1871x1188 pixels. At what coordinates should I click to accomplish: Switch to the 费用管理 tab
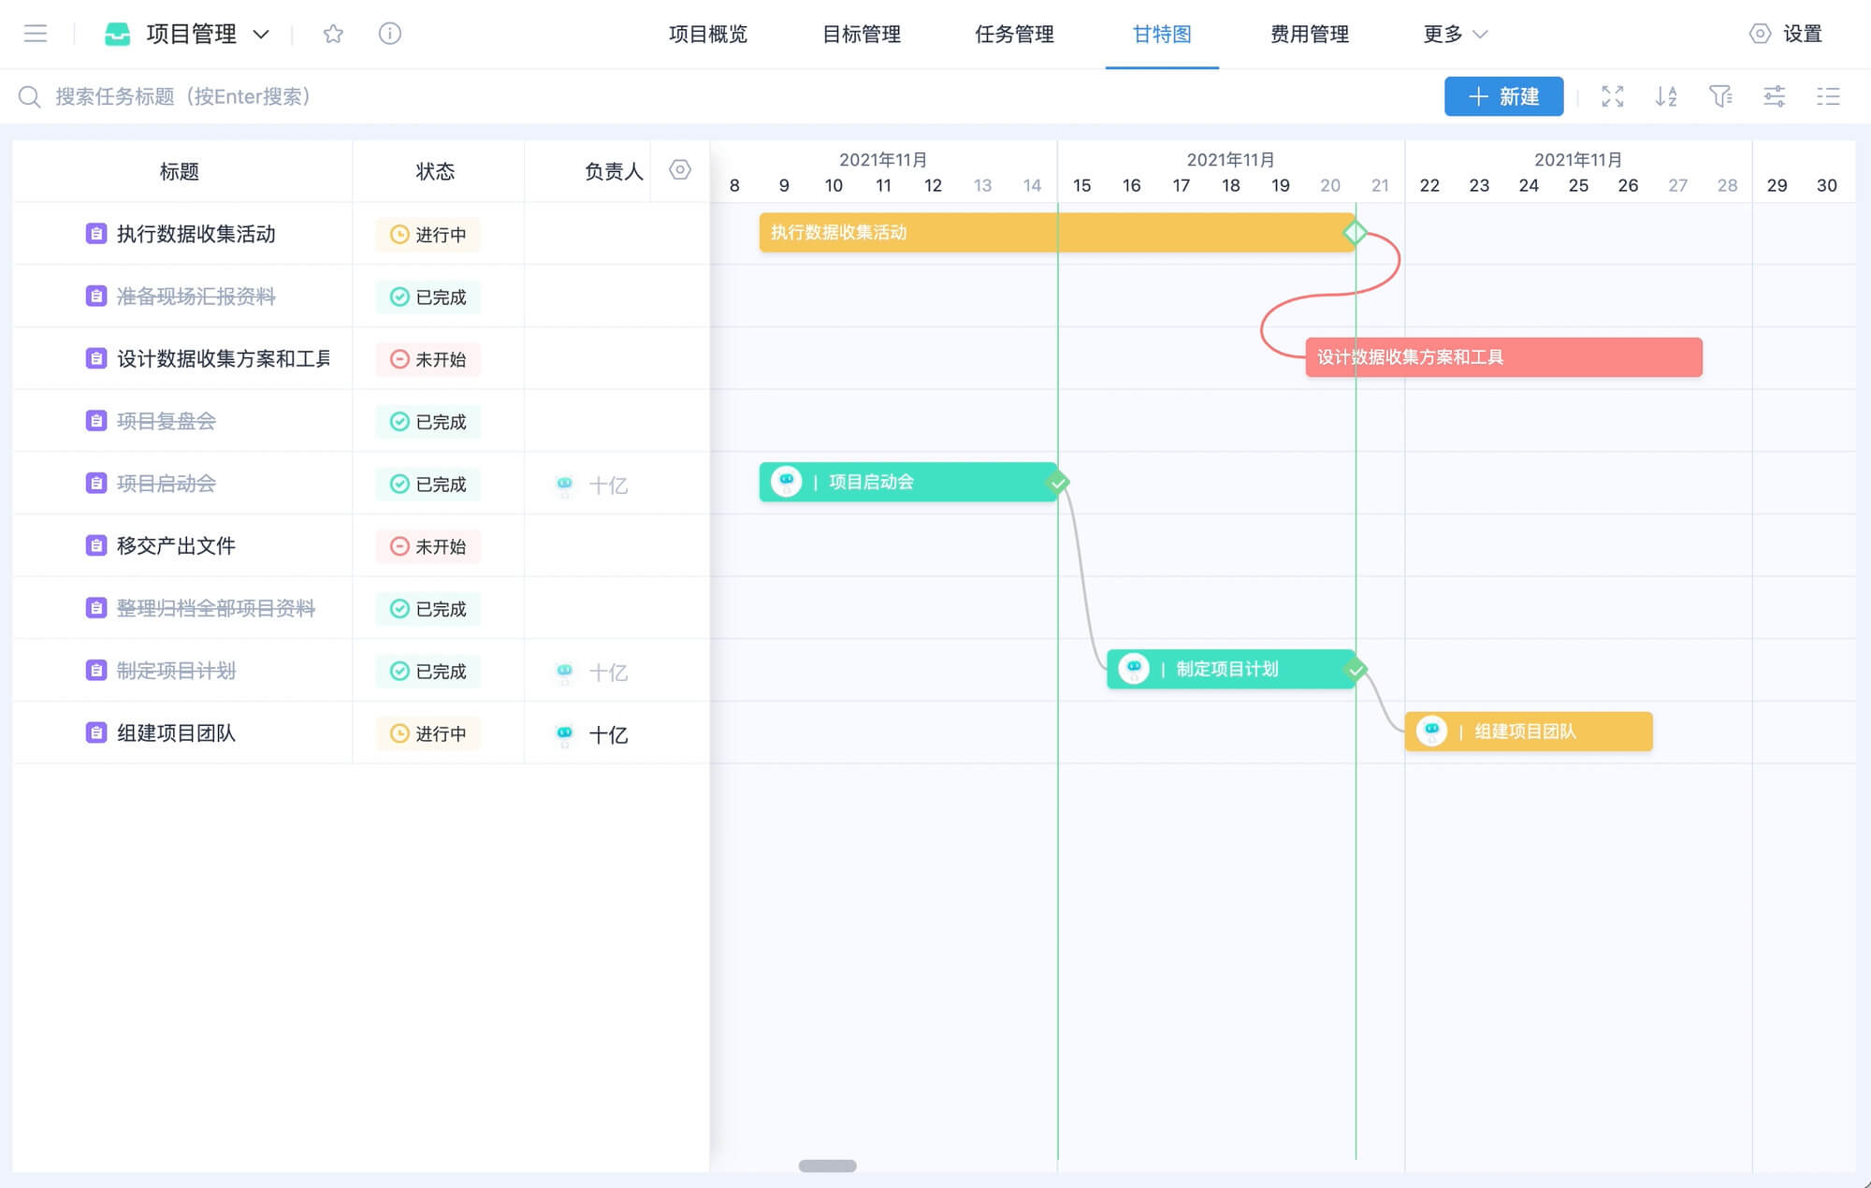point(1309,35)
